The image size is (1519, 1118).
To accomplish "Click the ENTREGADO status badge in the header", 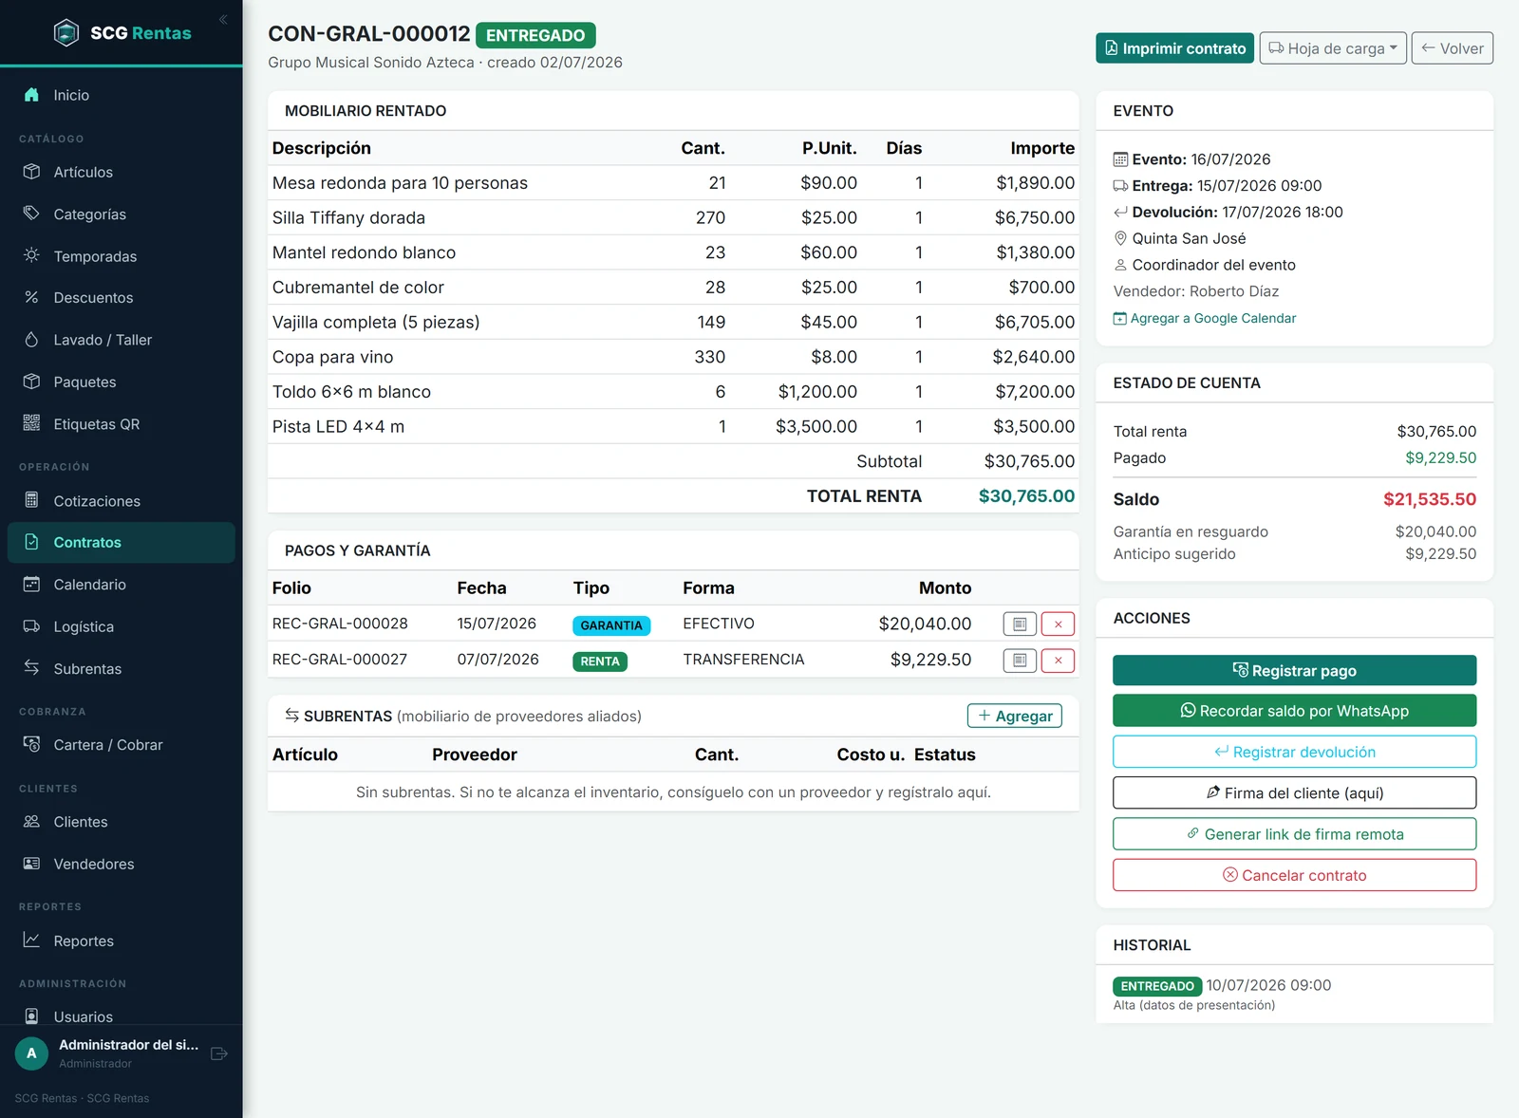I will [x=535, y=35].
